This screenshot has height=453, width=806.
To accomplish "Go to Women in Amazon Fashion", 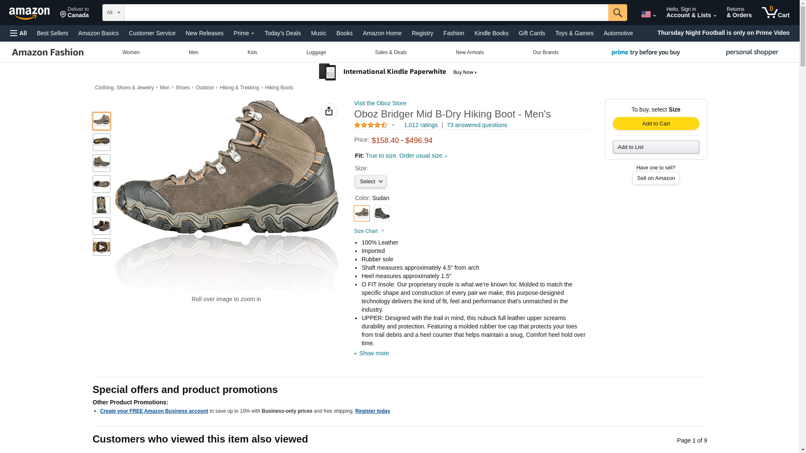I will tap(131, 52).
